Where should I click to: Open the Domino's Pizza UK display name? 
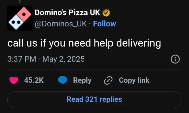[x=67, y=12]
